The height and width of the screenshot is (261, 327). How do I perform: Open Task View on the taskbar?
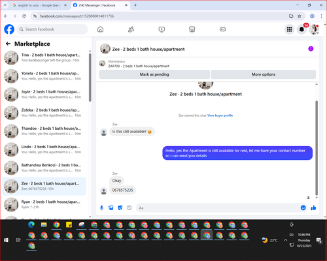(18, 240)
